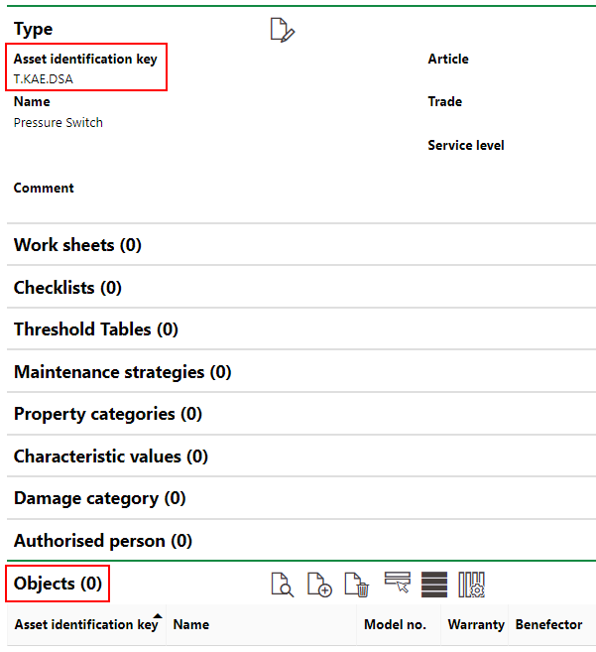Click the list rows view icon

pos(434,584)
